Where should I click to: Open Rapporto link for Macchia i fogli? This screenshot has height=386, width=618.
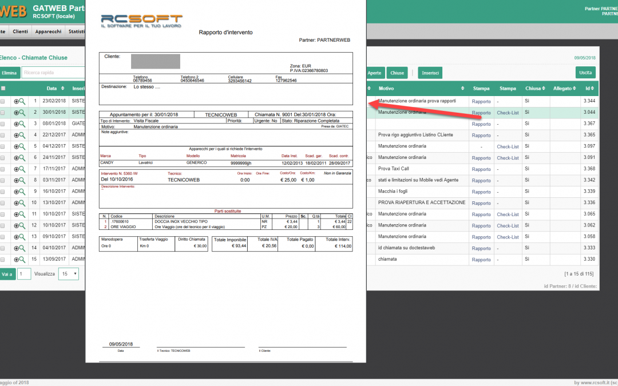point(481,192)
